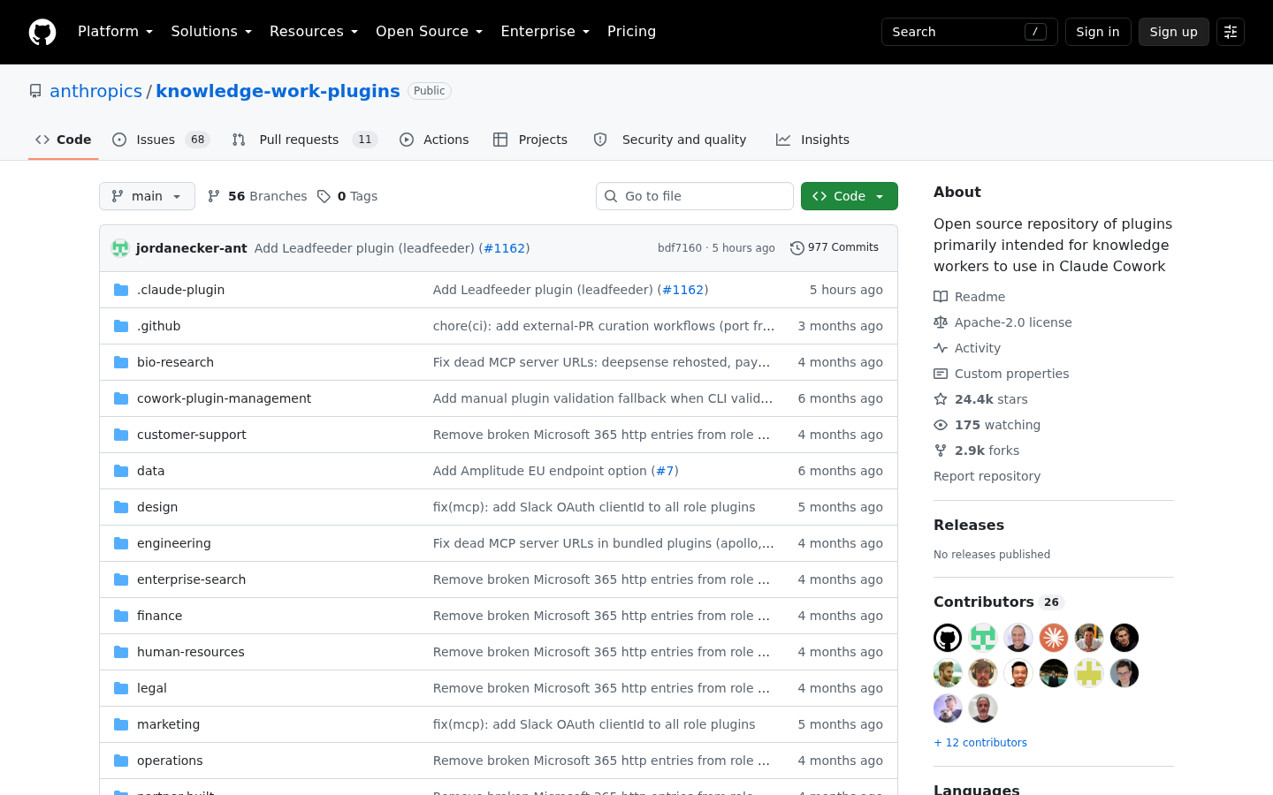Click the folder icon beside legal
The height and width of the screenshot is (795, 1273).
click(x=121, y=688)
